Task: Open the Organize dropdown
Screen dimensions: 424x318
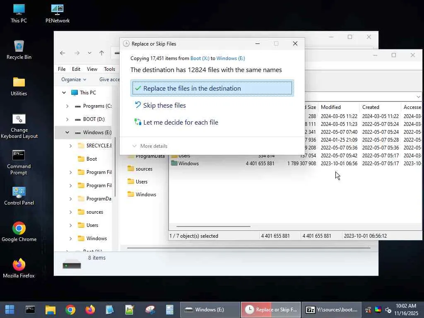Action: pyautogui.click(x=74, y=79)
